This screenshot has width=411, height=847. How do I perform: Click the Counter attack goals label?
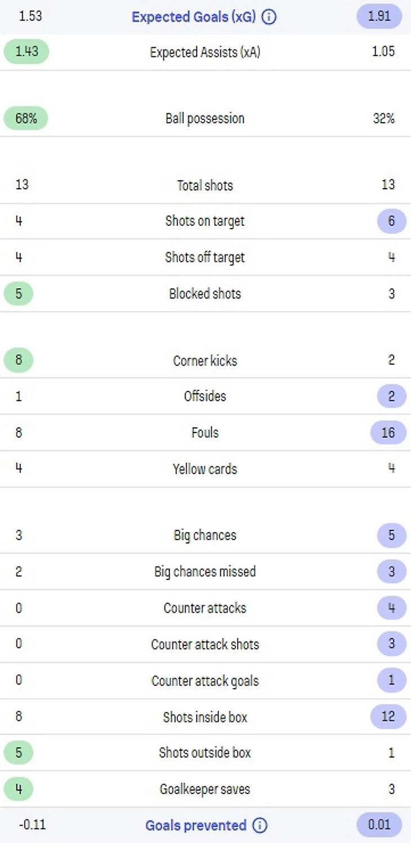pyautogui.click(x=205, y=680)
